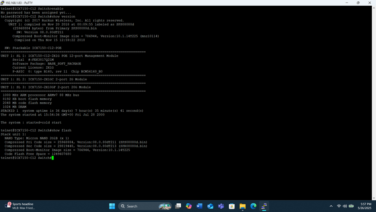Viewport: 376px width, 212px height.
Task: Show hidden system tray icons
Action: click(331, 206)
